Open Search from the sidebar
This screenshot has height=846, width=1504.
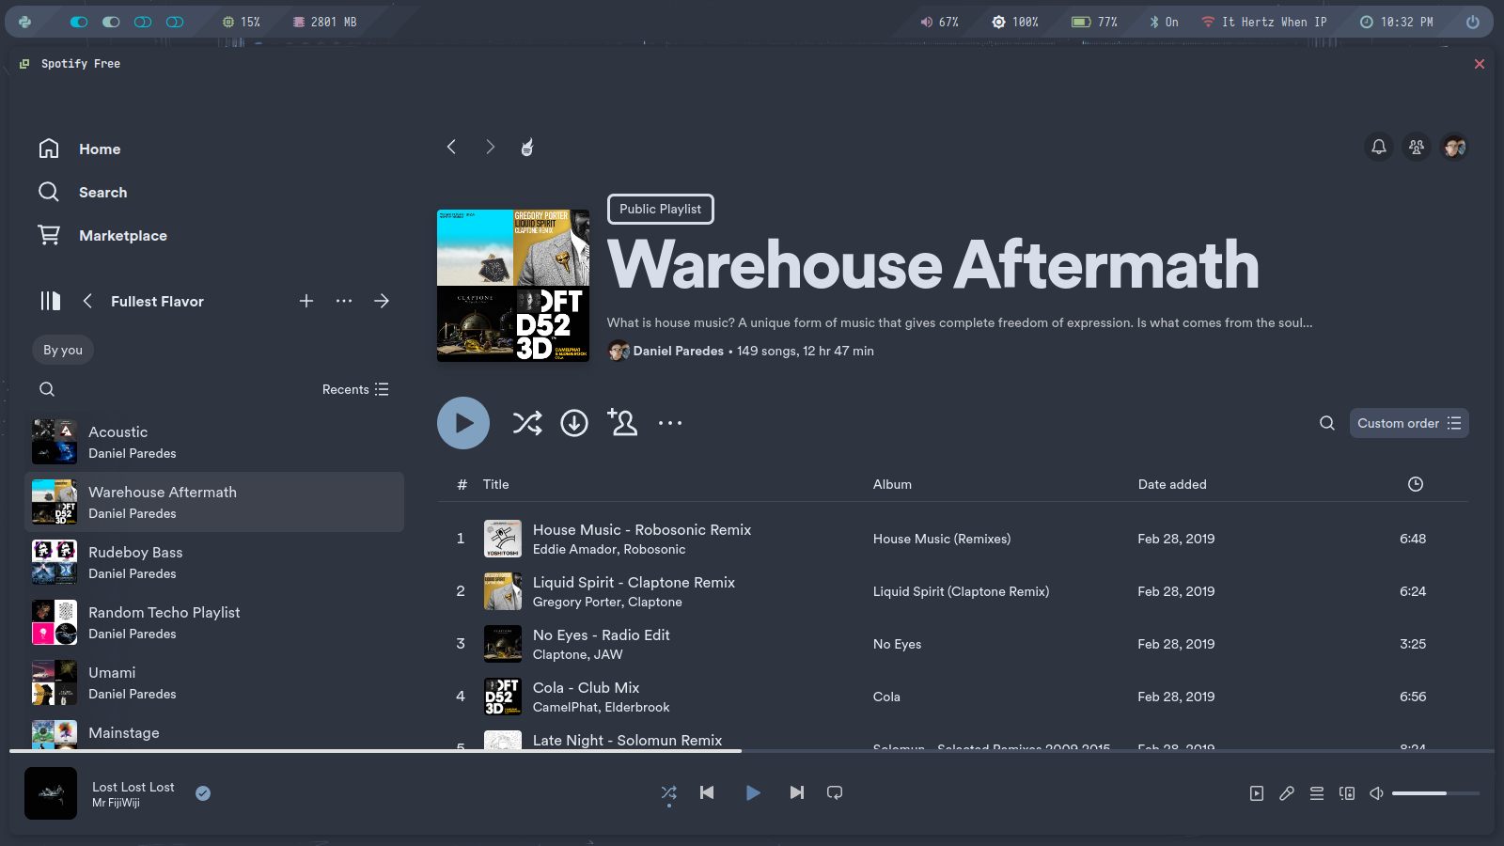click(x=102, y=192)
